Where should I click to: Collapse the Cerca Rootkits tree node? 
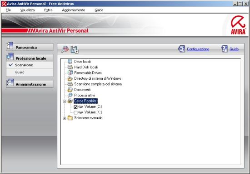64,101
